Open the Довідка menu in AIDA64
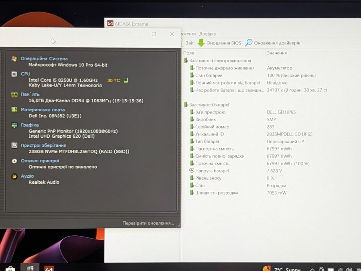 (207, 34)
